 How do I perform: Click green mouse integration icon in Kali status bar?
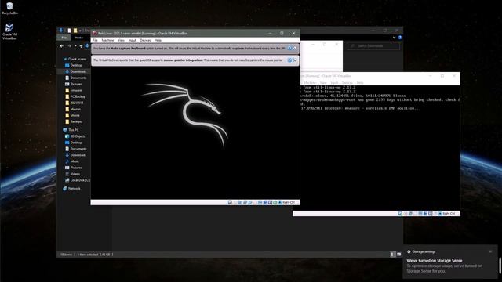tap(275, 202)
